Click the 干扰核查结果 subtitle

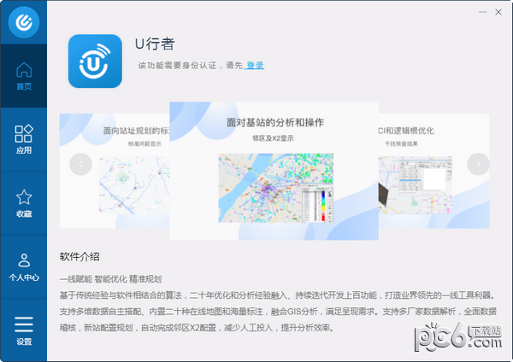[401, 143]
